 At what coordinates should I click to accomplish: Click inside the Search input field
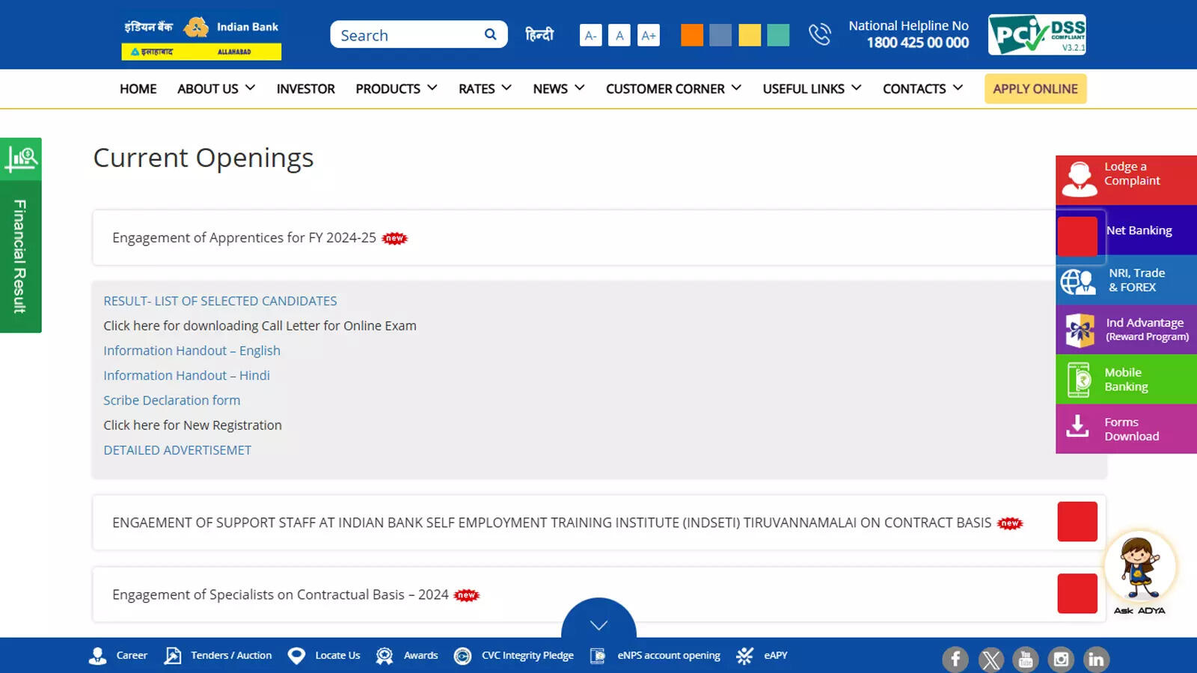pos(404,34)
